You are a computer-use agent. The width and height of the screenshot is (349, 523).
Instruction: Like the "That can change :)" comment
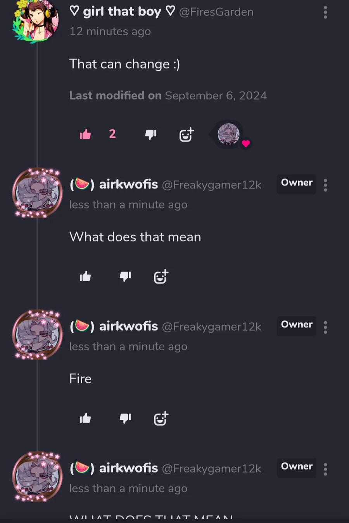coord(85,134)
